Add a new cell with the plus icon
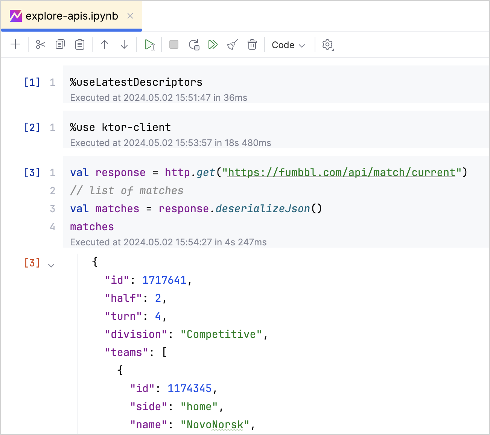 click(15, 44)
